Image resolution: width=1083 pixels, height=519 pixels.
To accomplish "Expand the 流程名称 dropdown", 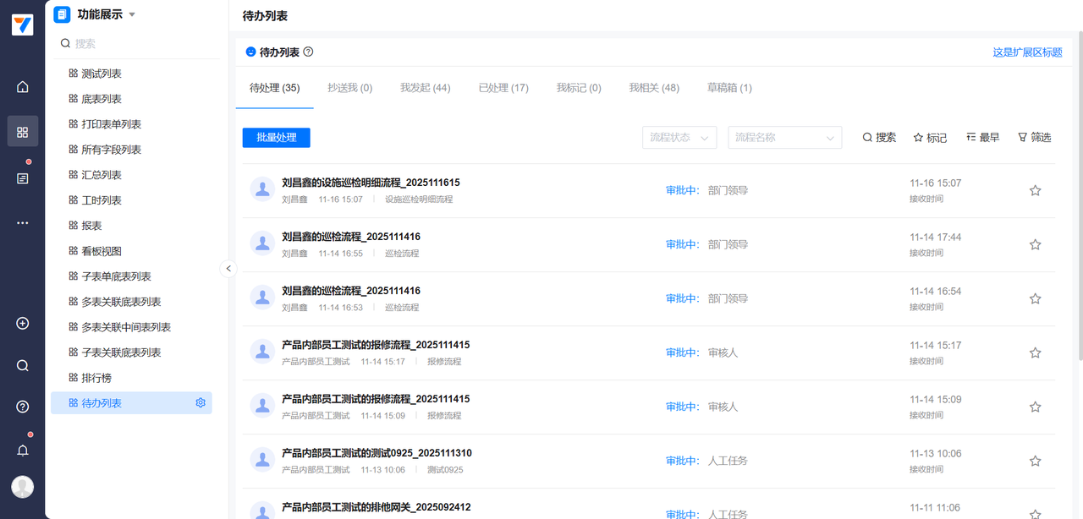I will [x=784, y=138].
